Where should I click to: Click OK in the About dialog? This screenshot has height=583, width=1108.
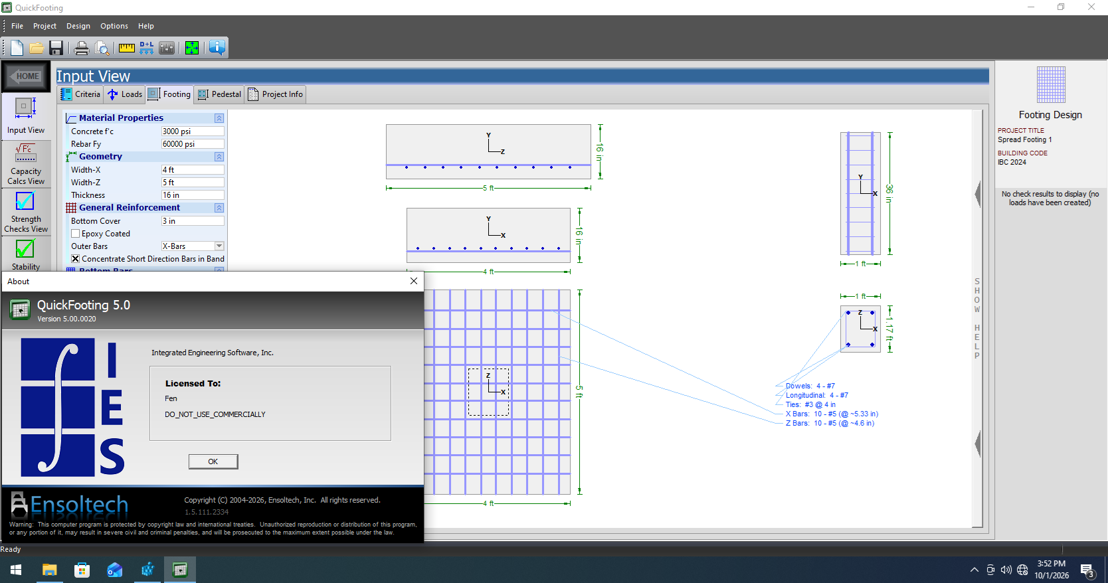(213, 461)
